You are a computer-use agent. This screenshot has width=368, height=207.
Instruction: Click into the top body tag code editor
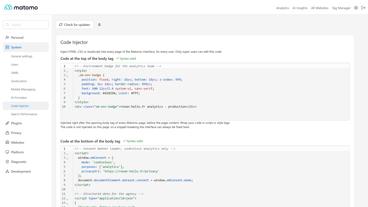tap(205, 92)
